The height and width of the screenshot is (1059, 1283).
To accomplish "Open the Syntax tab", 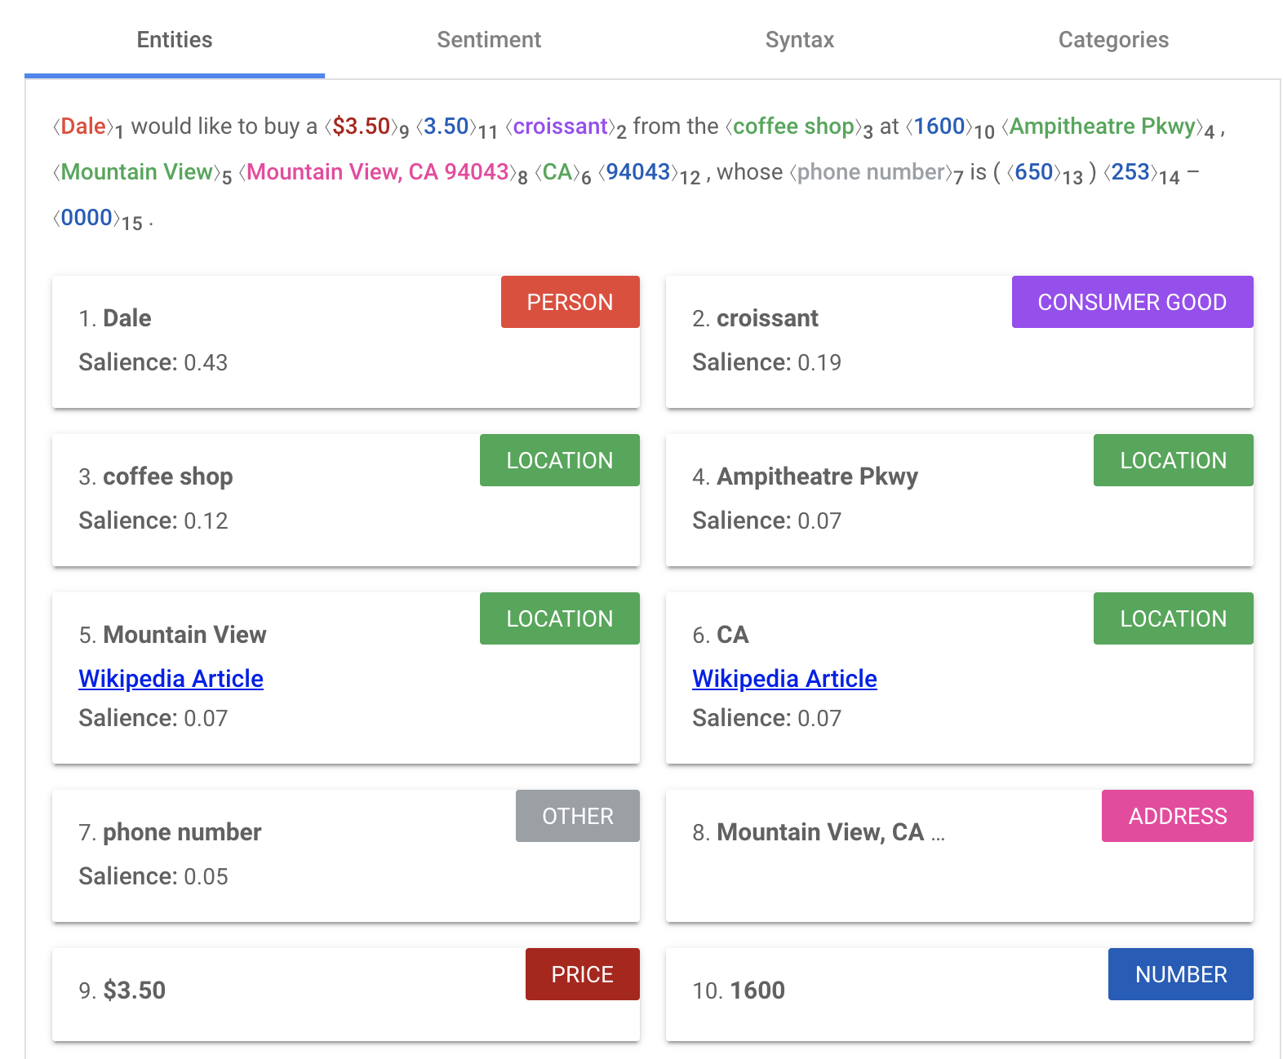I will 799,40.
